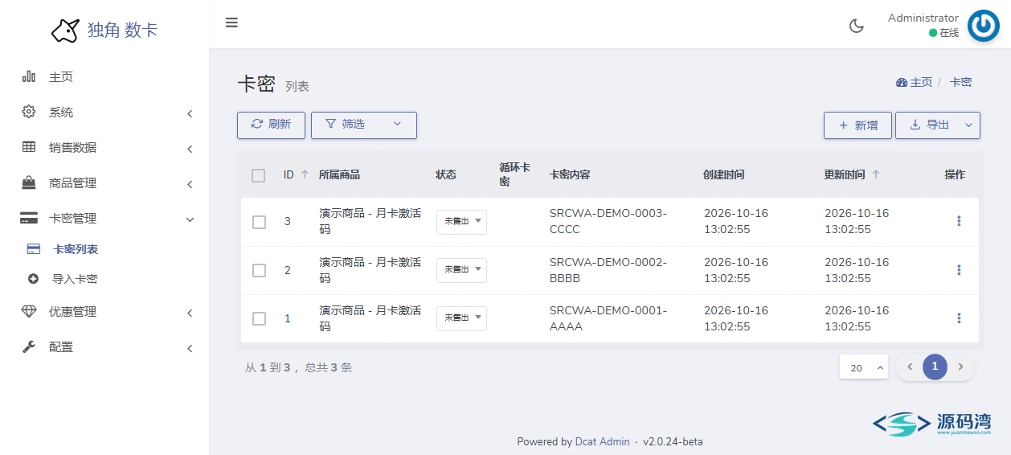1011x455 pixels.
Task: Click the 卡密内容 column header
Action: (570, 174)
